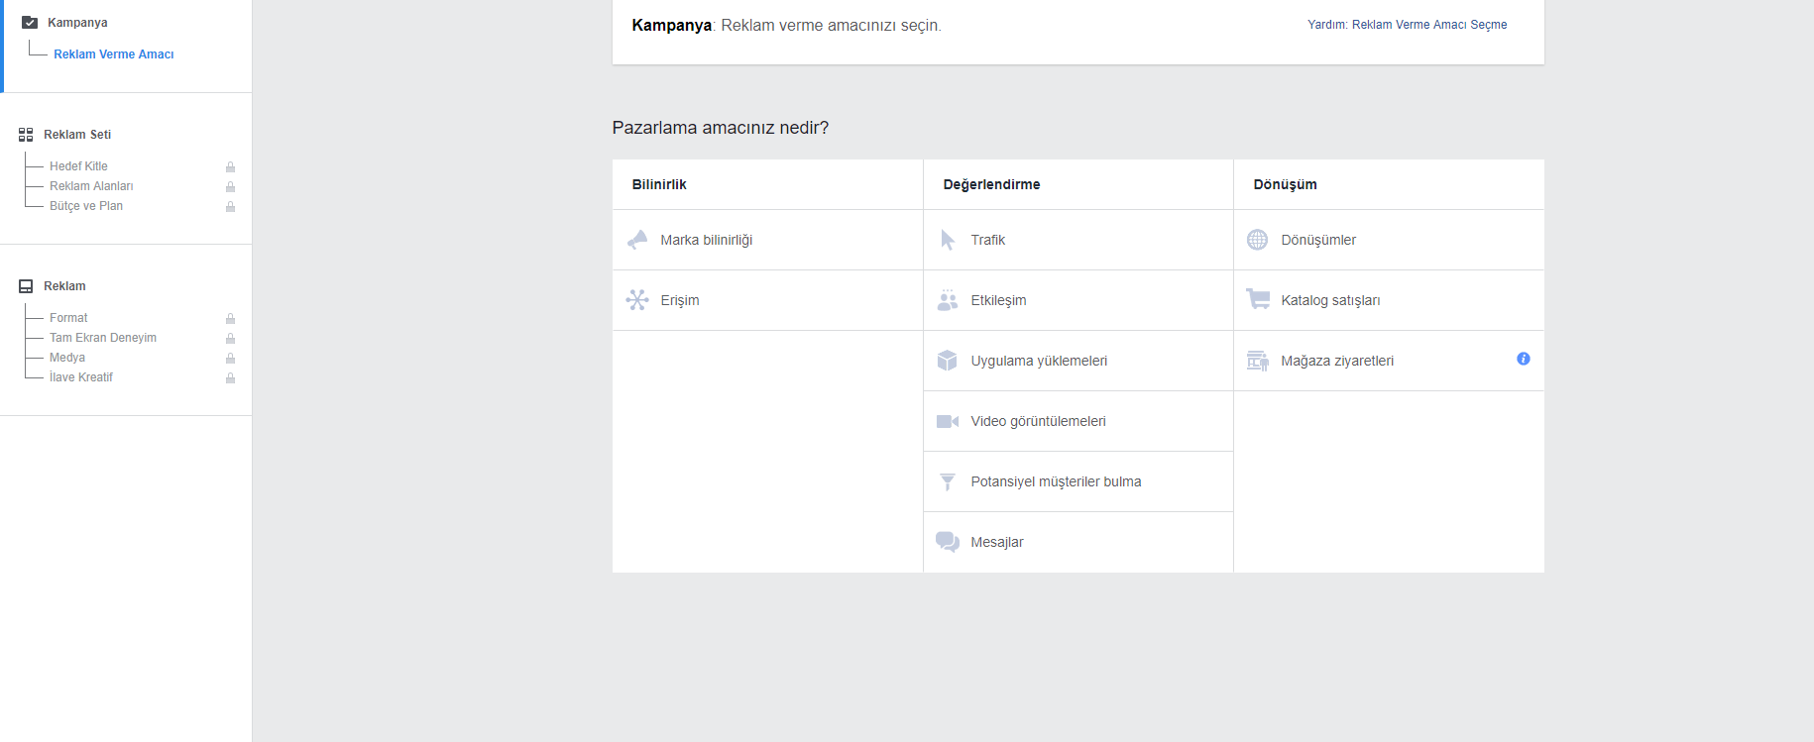Go to Medya step

67,358
